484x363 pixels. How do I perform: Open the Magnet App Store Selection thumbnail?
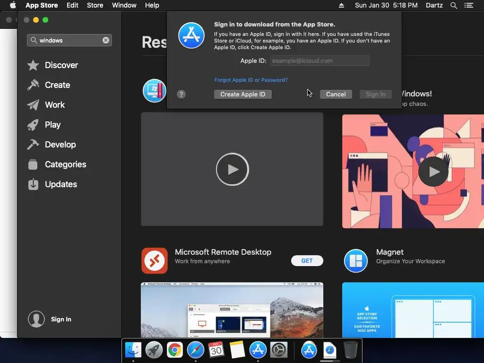pyautogui.click(x=413, y=310)
